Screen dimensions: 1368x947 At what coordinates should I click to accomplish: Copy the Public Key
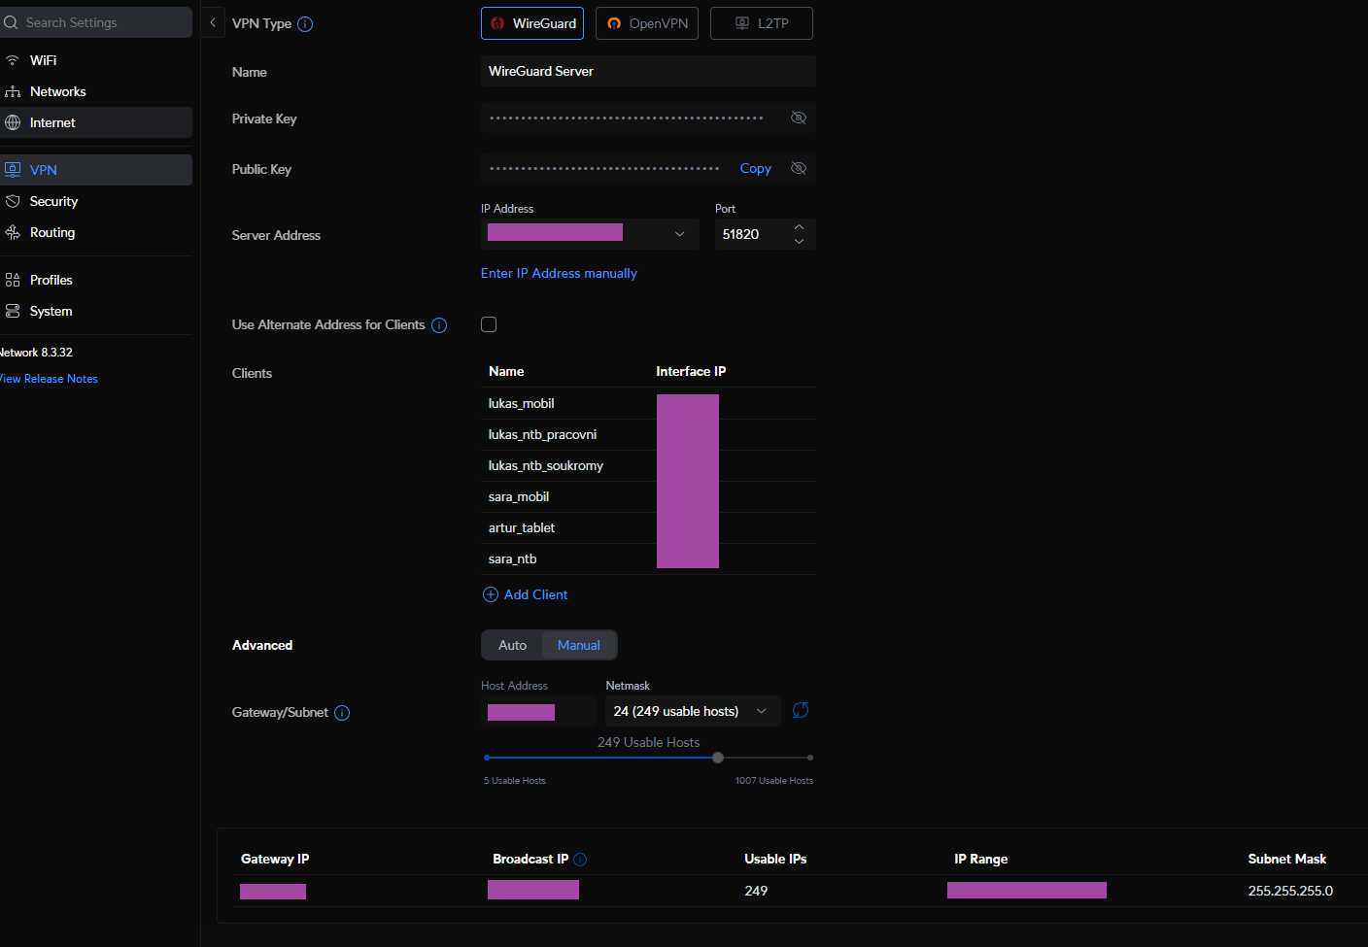pyautogui.click(x=755, y=168)
